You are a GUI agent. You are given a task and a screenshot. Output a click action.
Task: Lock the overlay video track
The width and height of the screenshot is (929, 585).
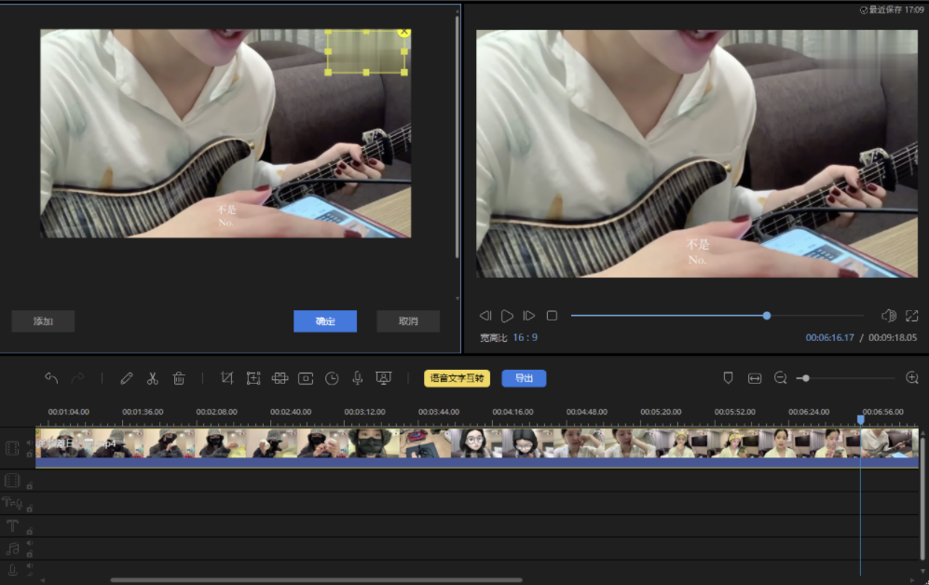pos(29,485)
